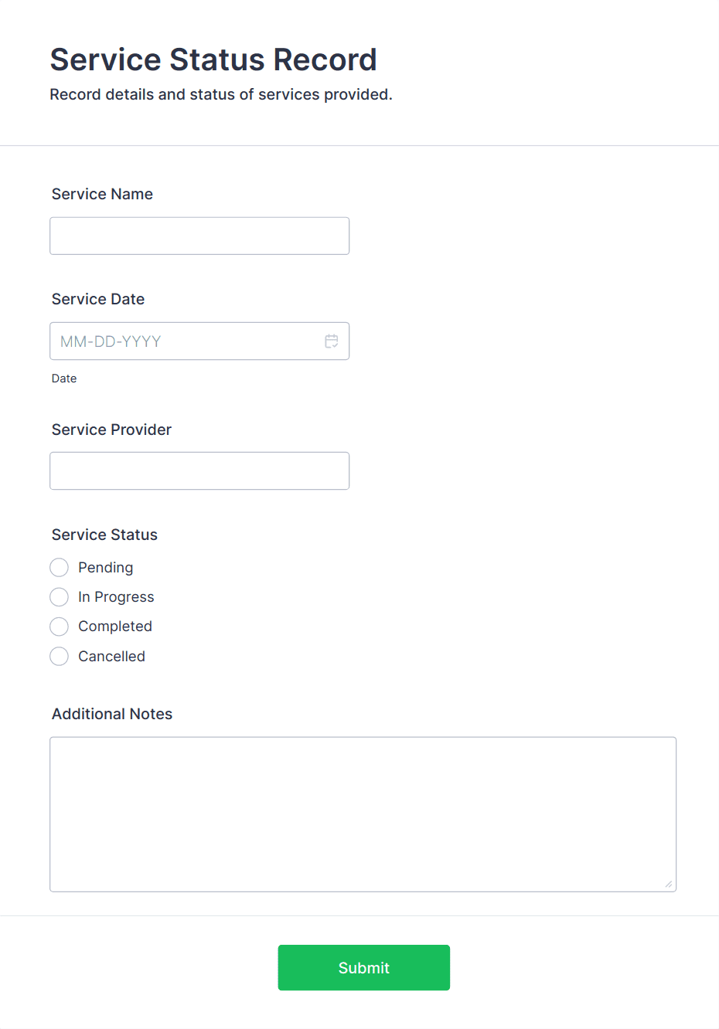Click the textarea resize handle corner
Image resolution: width=719 pixels, height=1029 pixels.
[670, 882]
